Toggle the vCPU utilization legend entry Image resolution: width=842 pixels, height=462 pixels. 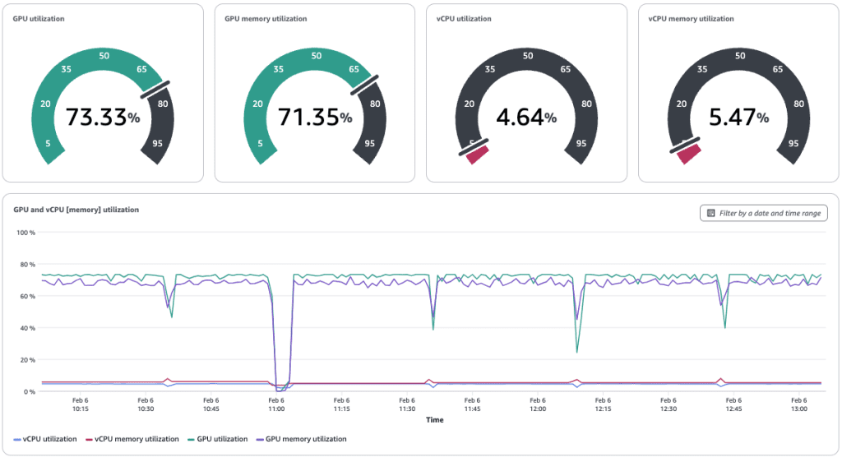tap(50, 439)
